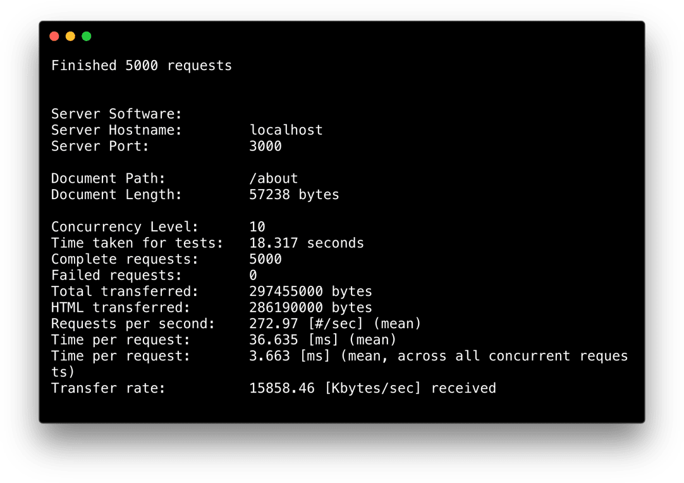684x483 pixels.
Task: Click the 'Complete requests:' label
Action: click(x=125, y=259)
